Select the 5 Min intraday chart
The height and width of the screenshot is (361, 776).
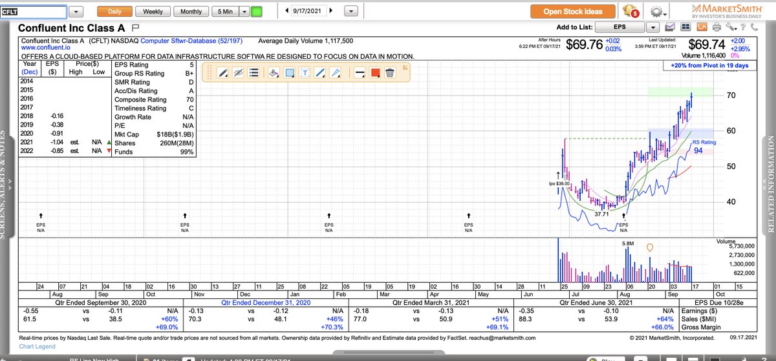(226, 12)
